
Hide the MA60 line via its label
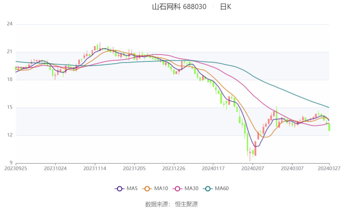tap(222, 188)
